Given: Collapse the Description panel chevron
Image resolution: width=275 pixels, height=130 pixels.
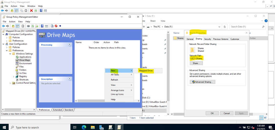Looking at the screenshot, I should click(70, 79).
